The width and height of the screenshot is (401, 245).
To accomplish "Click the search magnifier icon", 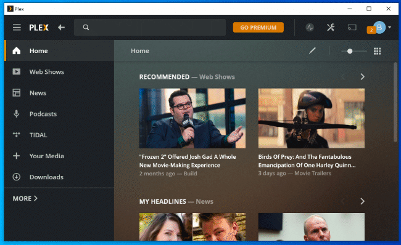I will [x=86, y=27].
